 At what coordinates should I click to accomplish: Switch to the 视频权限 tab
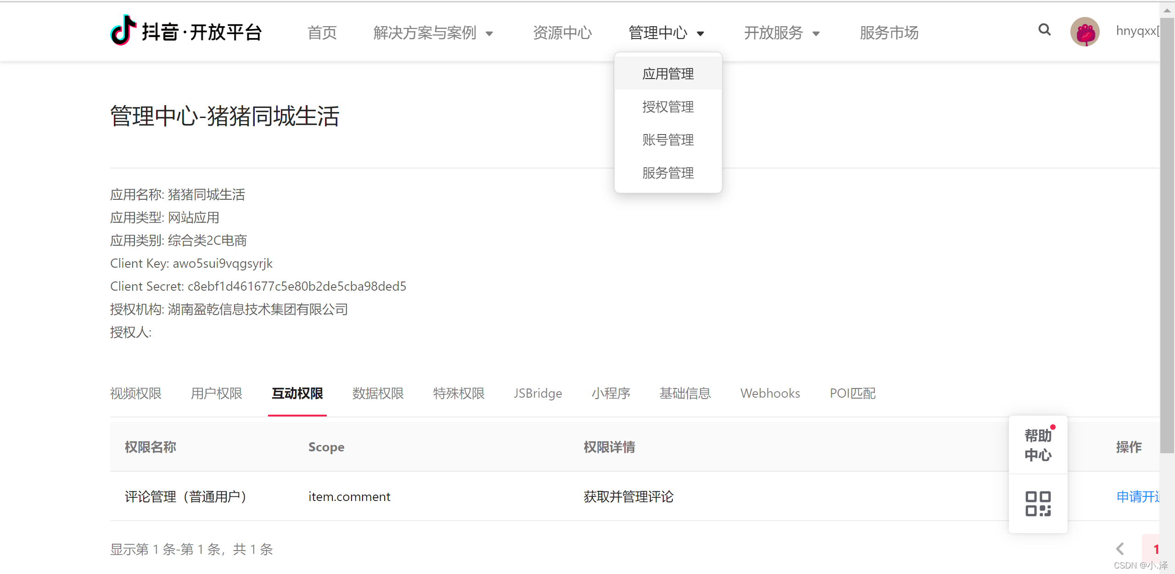coord(136,394)
